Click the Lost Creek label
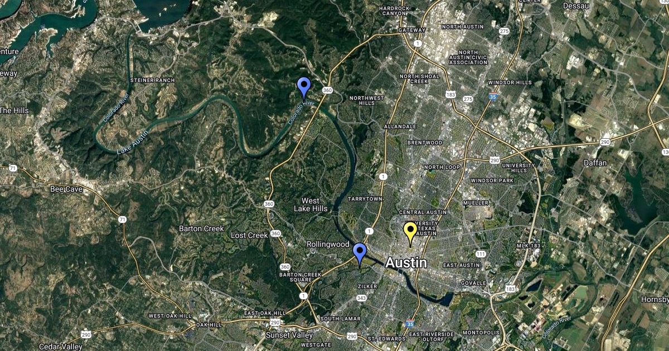Screen dimensions: 669x351 click(x=249, y=236)
